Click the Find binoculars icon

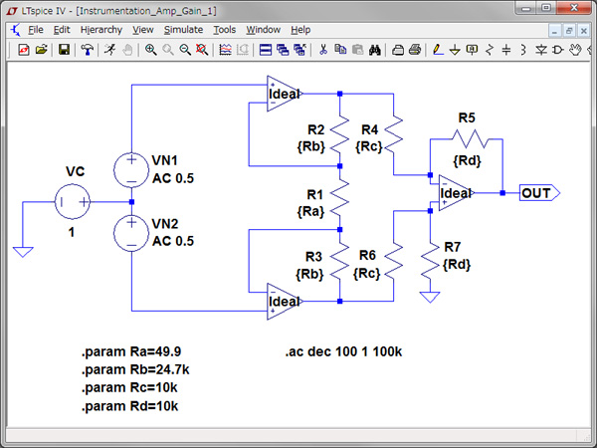tap(375, 49)
